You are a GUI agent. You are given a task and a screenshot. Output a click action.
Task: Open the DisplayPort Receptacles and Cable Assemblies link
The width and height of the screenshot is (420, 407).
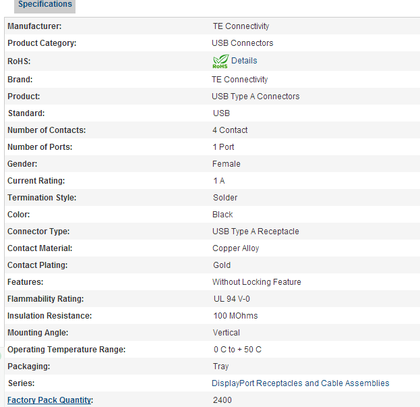pos(300,383)
